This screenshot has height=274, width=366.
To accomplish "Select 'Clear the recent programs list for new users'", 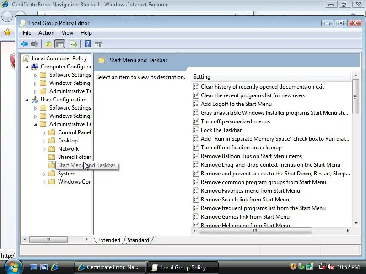I will [253, 95].
